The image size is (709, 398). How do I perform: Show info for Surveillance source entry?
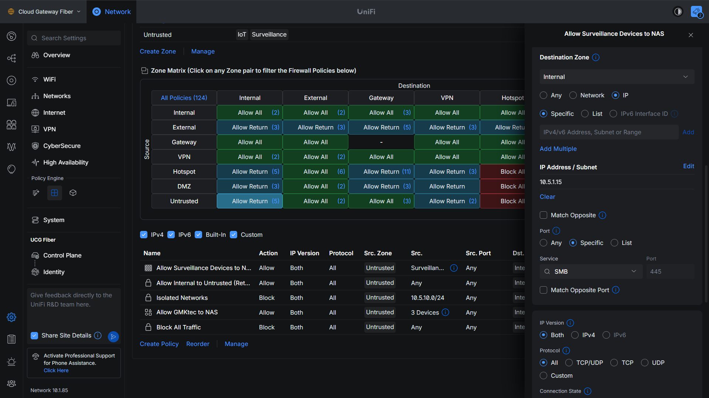coord(454,268)
